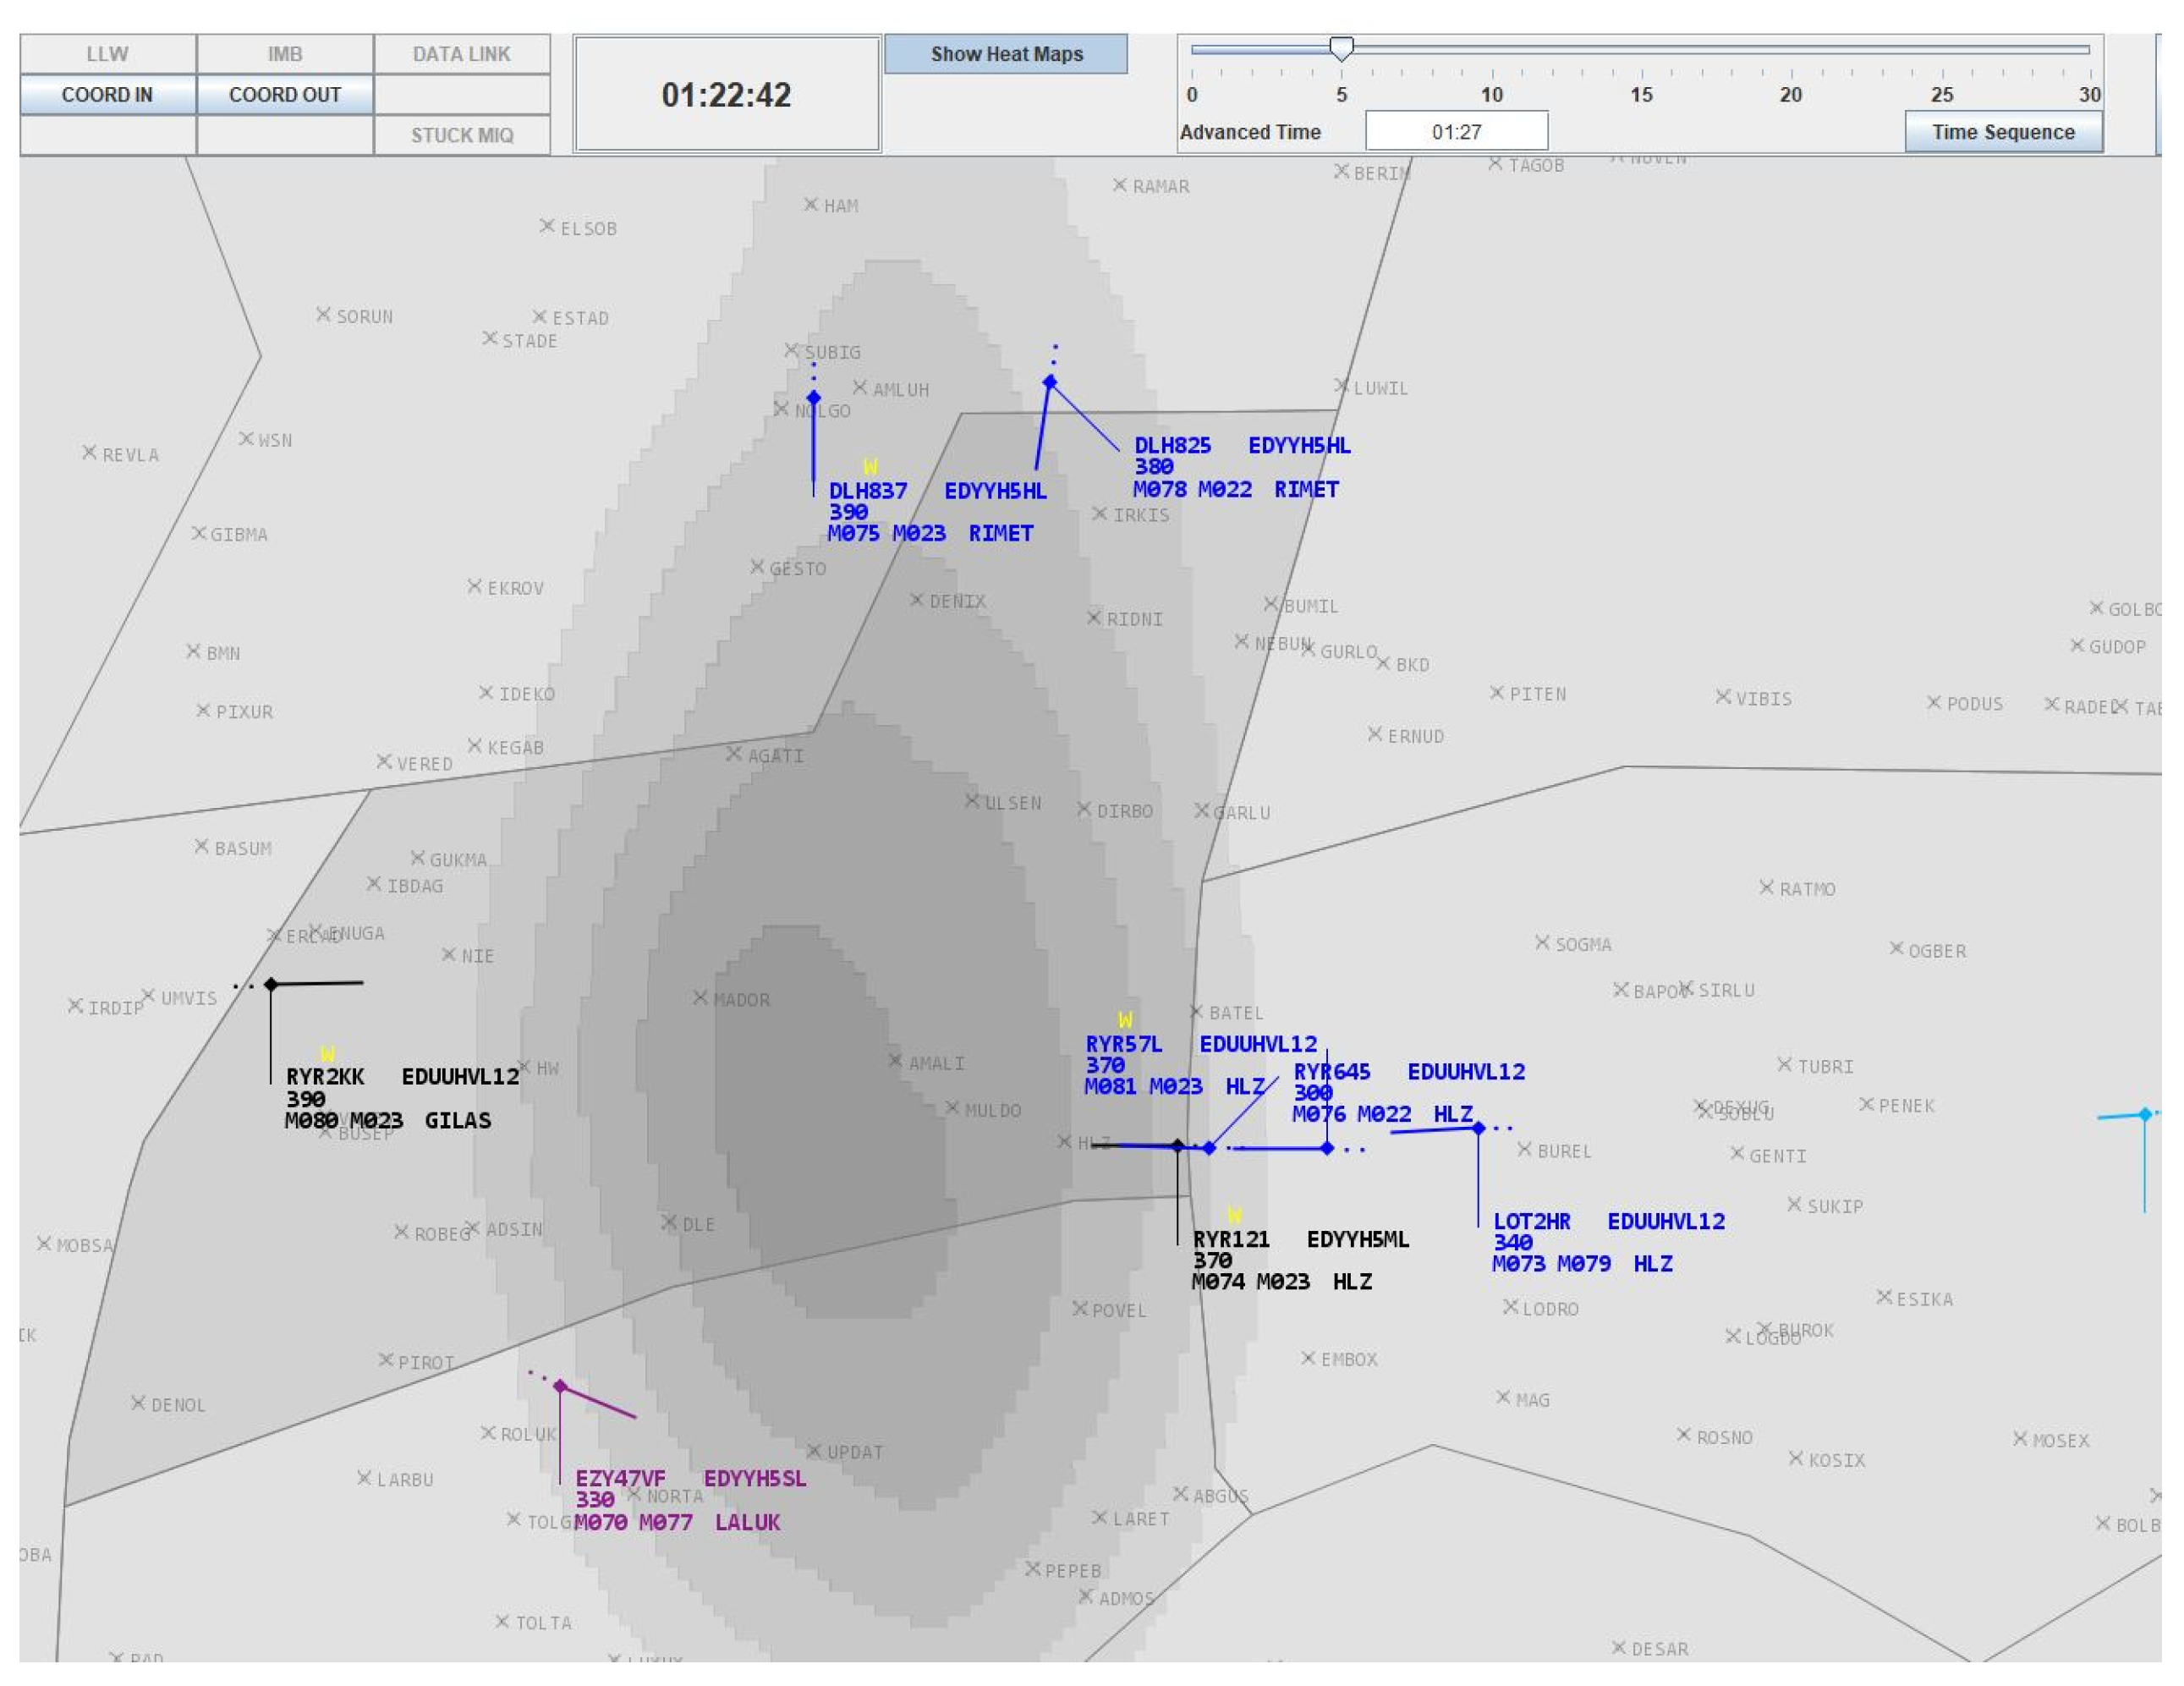Click DLH825 aircraft diamond symbol
Viewport: 2184px width, 1686px height.
pos(1049,382)
